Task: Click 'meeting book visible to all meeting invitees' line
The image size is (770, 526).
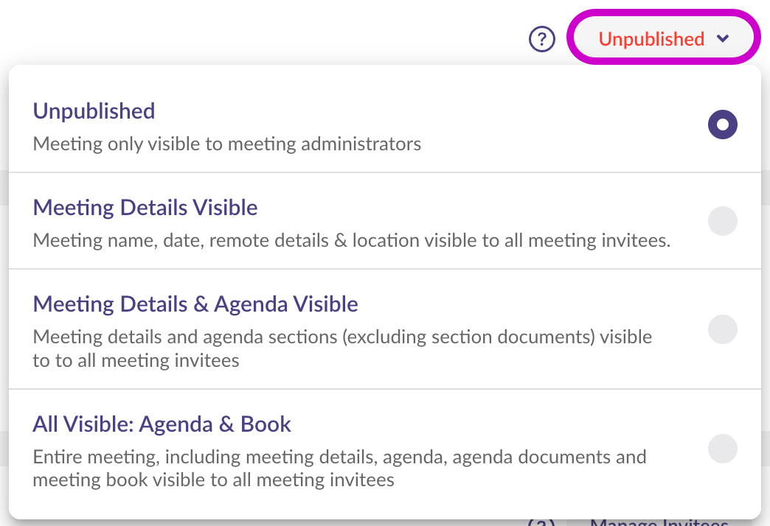Action: click(x=214, y=480)
